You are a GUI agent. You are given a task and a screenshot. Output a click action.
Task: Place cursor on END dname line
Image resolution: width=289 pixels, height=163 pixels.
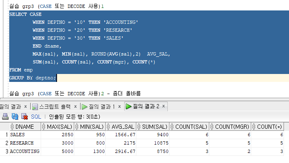pos(47,46)
